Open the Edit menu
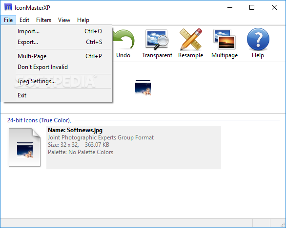This screenshot has height=228, width=286. 24,20
